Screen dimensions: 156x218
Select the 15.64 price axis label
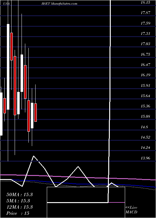click(145, 96)
